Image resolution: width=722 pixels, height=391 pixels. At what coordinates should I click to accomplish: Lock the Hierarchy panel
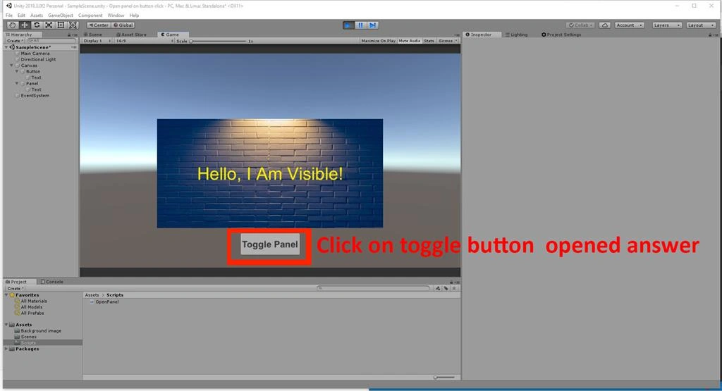coord(69,35)
